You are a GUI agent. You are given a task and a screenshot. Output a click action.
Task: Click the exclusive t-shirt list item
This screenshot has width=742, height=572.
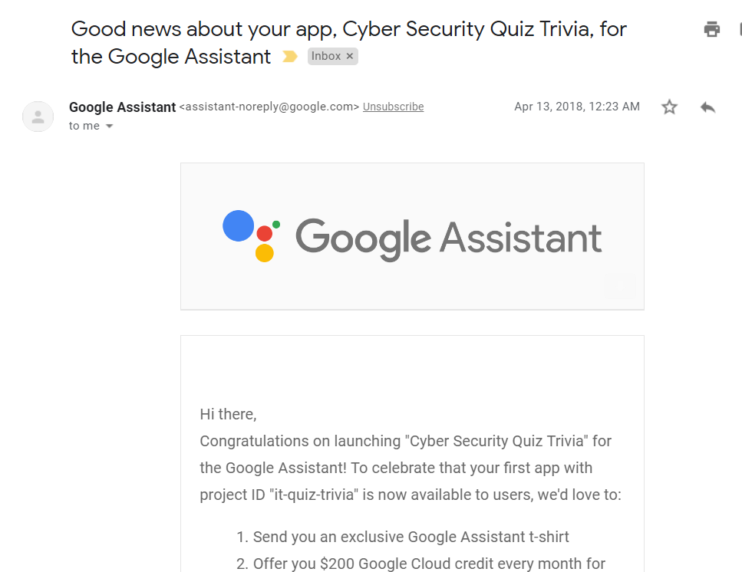(402, 537)
